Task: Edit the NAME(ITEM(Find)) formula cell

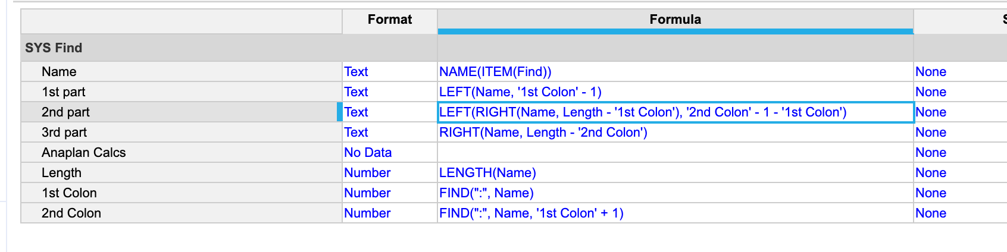Action: (x=675, y=71)
